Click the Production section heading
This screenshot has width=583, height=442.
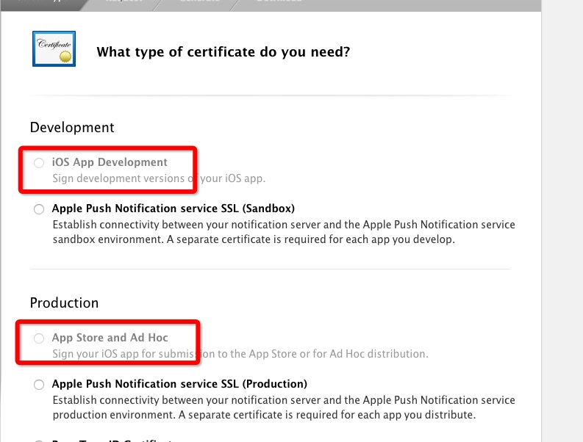point(64,303)
